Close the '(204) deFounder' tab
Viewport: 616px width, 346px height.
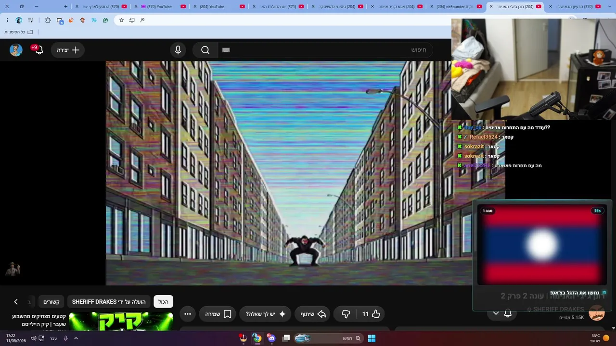pos(432,7)
